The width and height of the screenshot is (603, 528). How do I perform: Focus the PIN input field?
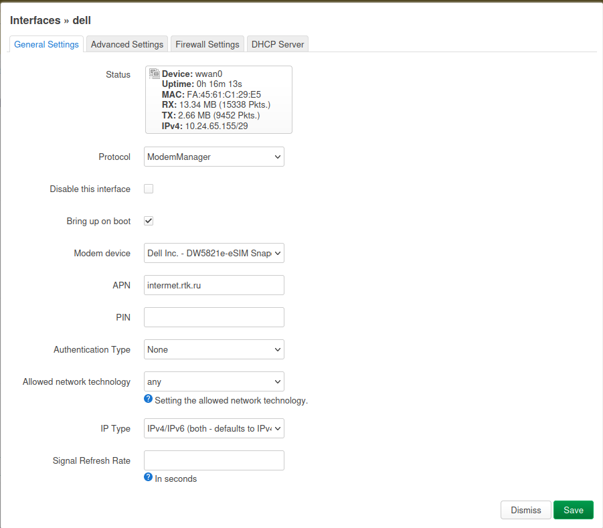213,317
